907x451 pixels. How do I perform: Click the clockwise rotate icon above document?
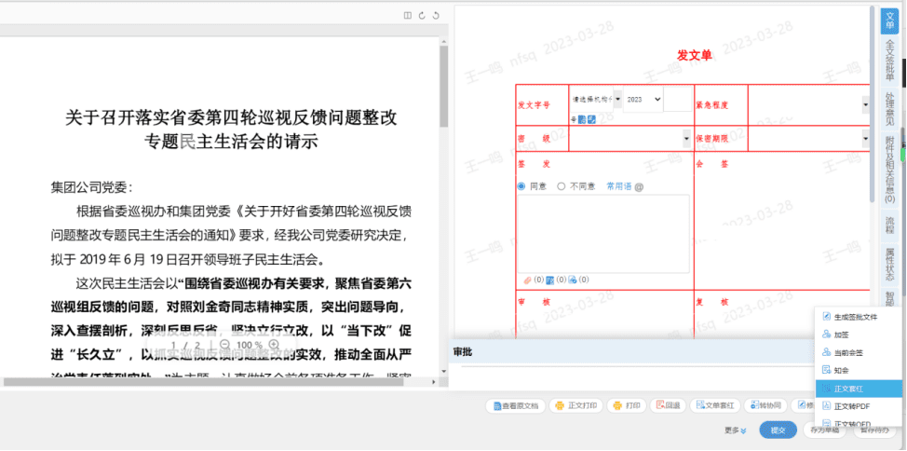(422, 16)
